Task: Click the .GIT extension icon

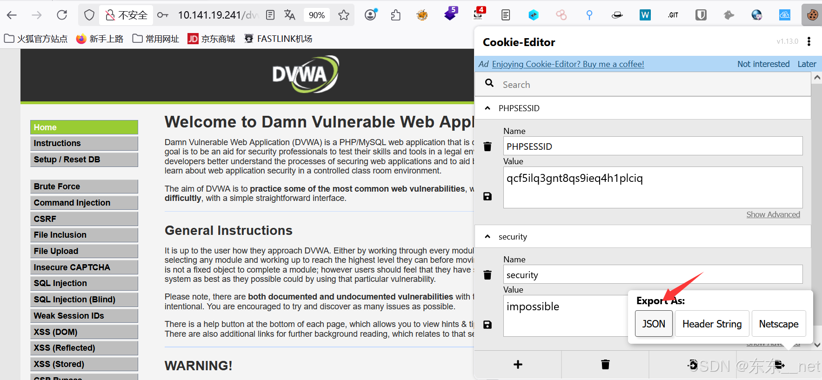Action: tap(673, 15)
